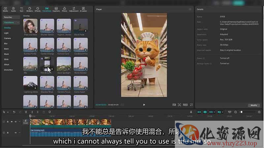Image resolution: width=264 pixels, height=148 pixels.
Task: Select the Black Fade transition thumbnail
Action: click(81, 26)
